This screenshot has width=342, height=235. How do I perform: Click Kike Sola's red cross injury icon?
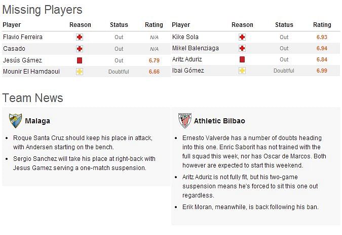click(242, 37)
